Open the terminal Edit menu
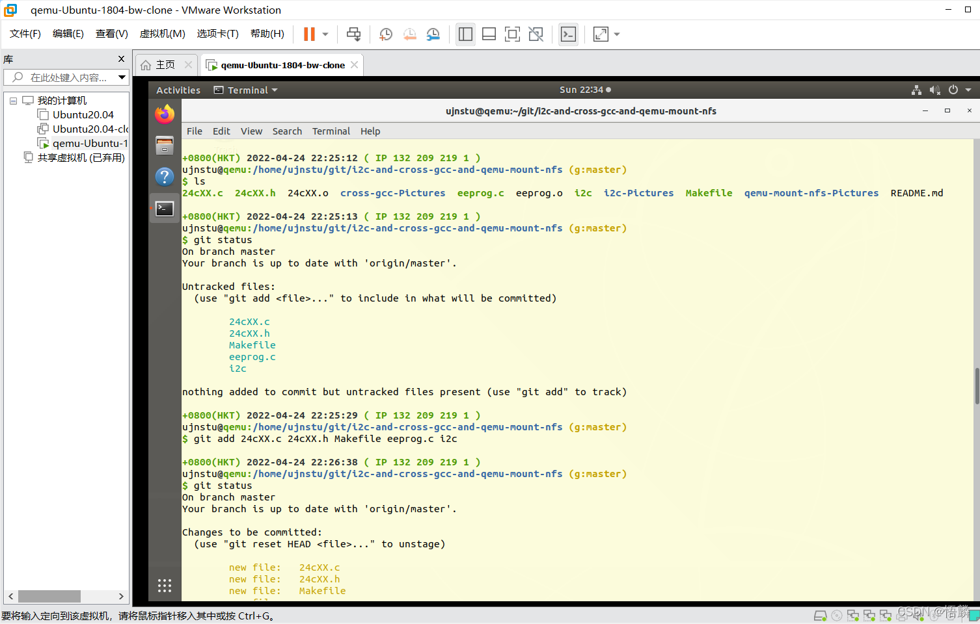The height and width of the screenshot is (624, 980). tap(221, 131)
